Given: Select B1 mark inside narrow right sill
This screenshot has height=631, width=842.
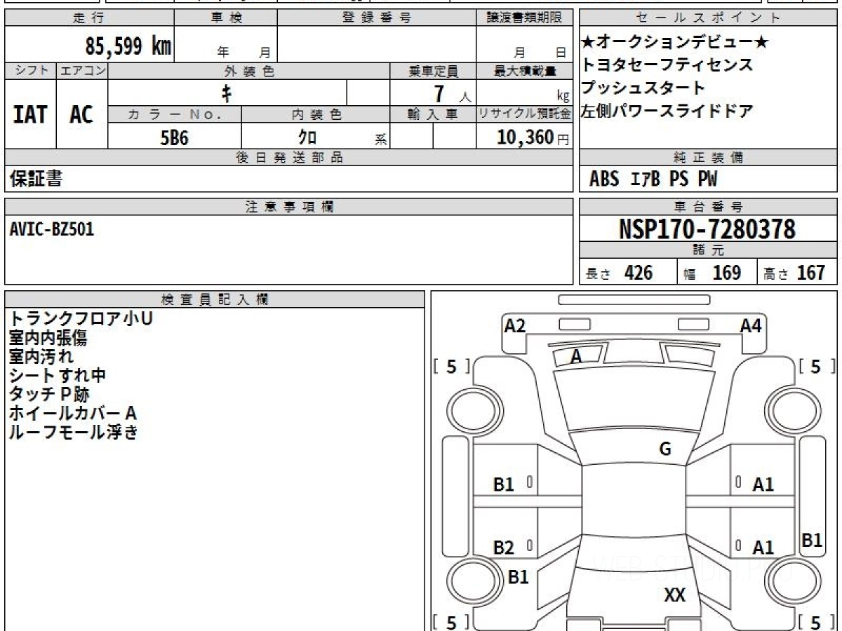Looking at the screenshot, I should pos(812,541).
